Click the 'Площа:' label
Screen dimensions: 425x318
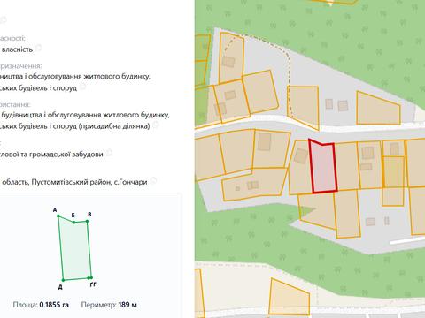point(25,305)
